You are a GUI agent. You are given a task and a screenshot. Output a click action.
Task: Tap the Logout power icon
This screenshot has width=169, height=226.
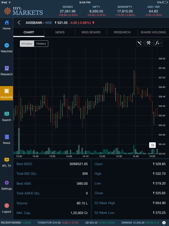7,206
